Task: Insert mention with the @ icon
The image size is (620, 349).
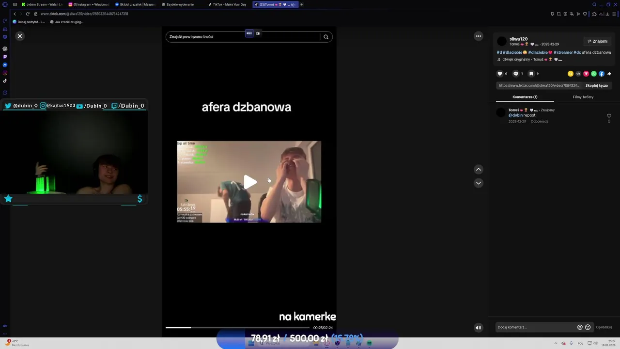Action: 580,327
